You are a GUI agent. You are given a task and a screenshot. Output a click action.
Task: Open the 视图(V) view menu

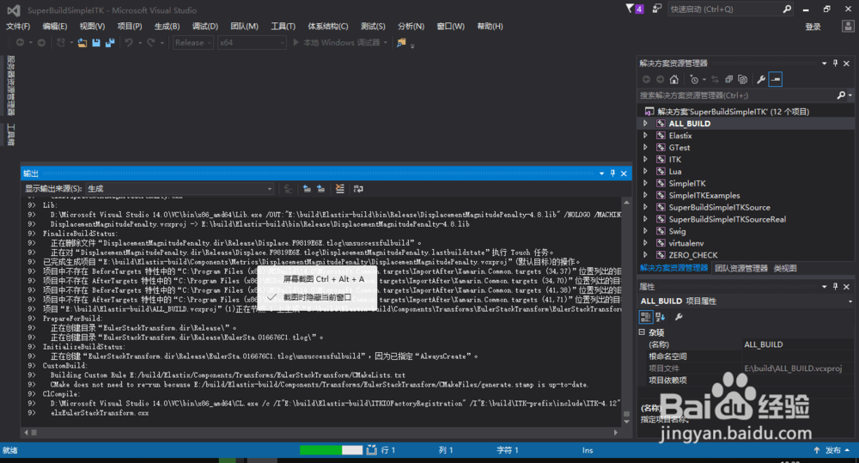tap(92, 27)
